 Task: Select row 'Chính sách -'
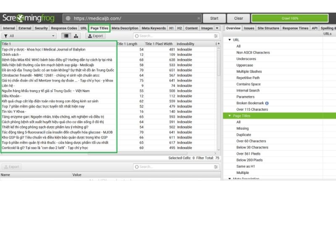click(109, 55)
